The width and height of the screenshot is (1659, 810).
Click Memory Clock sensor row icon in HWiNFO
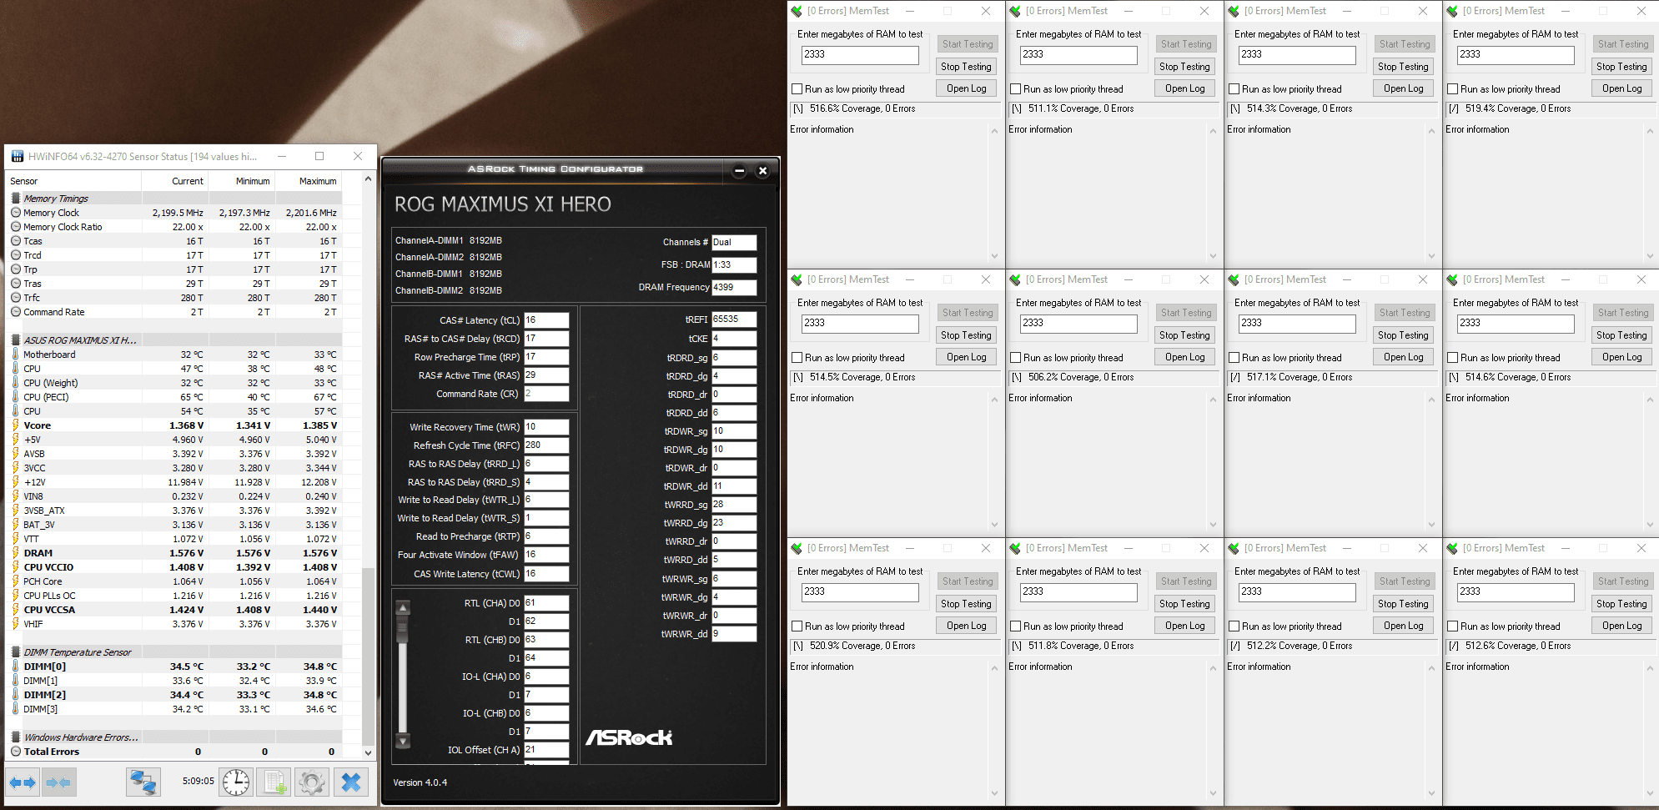click(16, 213)
